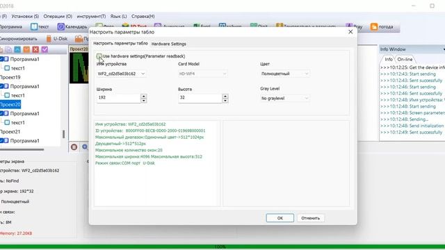Switch to On-line tab in Info Window
Viewport: 445px width, 250px height.
point(405,59)
